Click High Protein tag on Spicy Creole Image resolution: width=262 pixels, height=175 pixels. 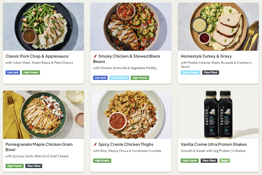click(x=102, y=161)
